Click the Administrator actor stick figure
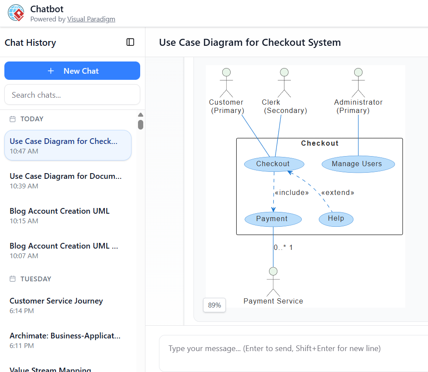The height and width of the screenshot is (372, 428). [358, 82]
